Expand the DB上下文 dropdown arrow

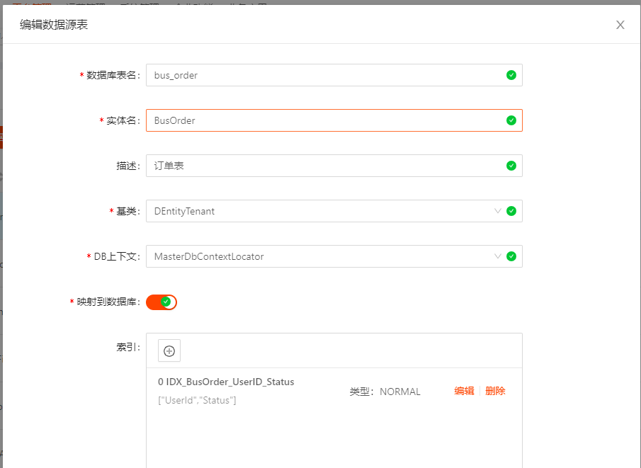(498, 256)
